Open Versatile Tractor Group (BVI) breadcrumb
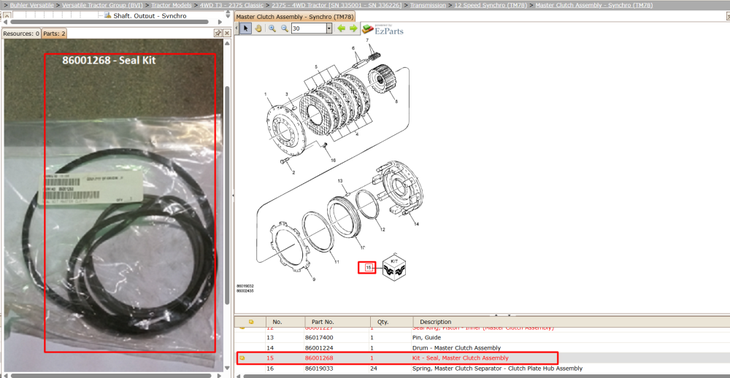 tap(102, 5)
